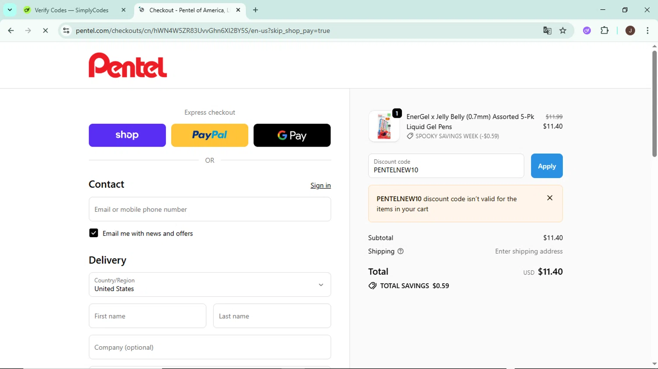The image size is (658, 369).
Task: Click the Pentel logo
Action: tap(128, 65)
